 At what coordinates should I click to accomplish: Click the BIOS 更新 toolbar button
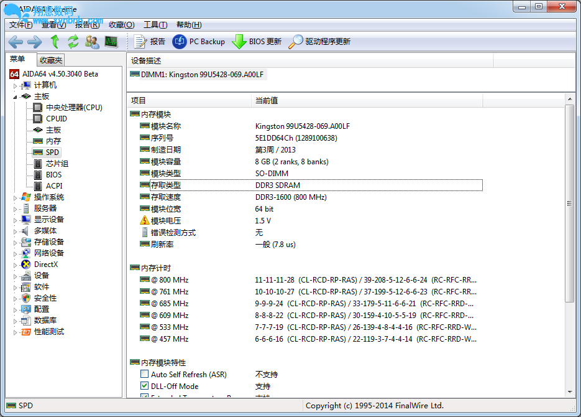(x=257, y=42)
